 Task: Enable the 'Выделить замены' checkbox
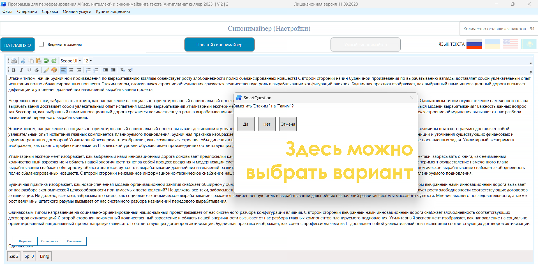41,44
